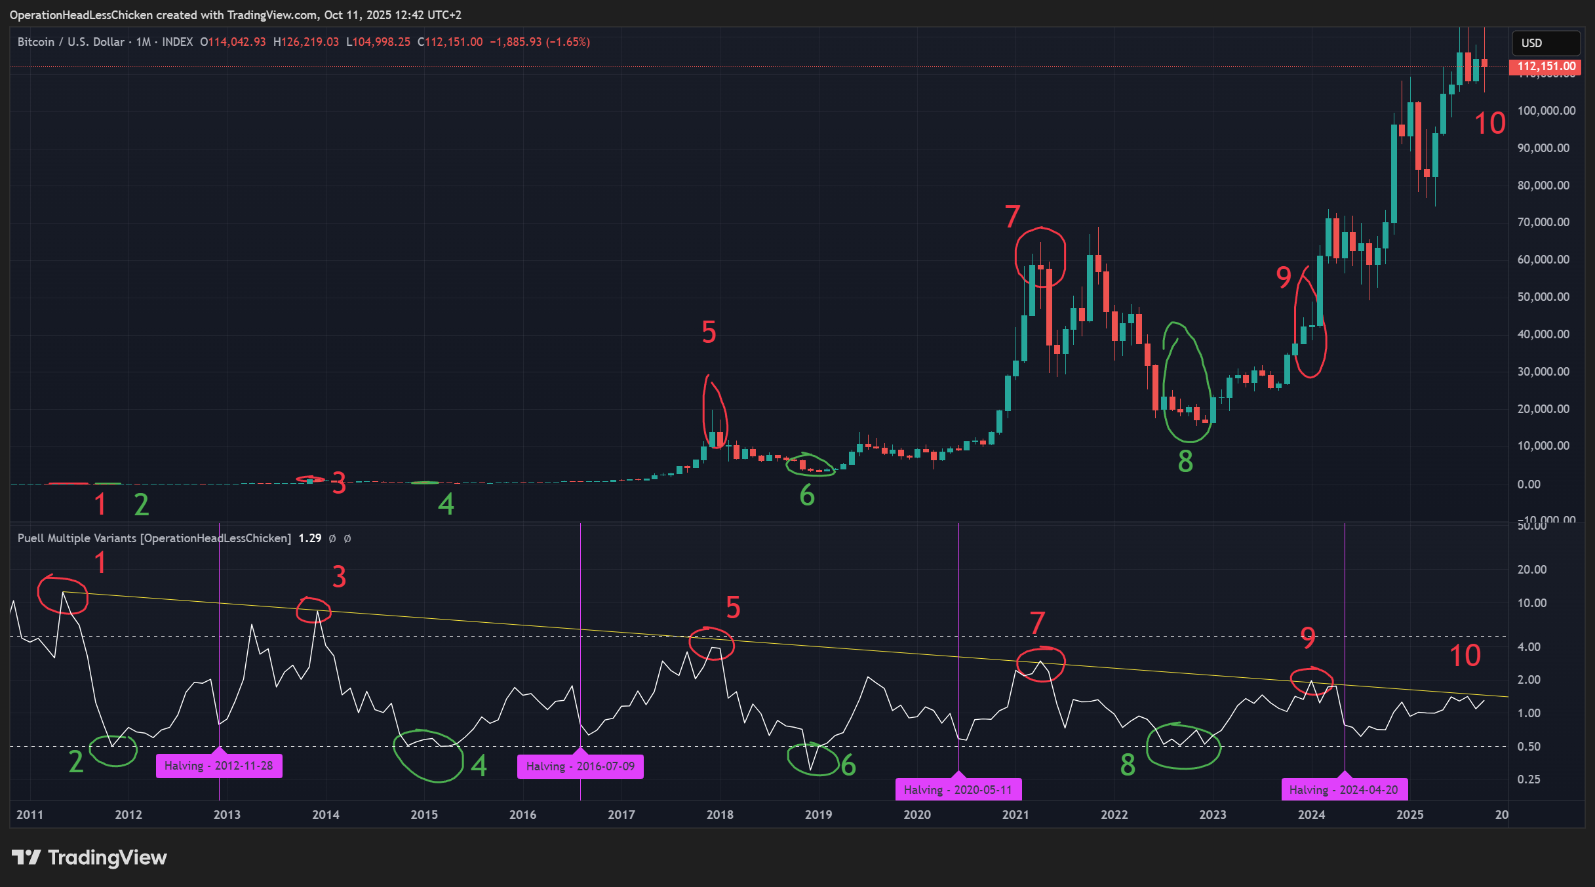Click the 1M timeframe label in chart legend

[143, 42]
